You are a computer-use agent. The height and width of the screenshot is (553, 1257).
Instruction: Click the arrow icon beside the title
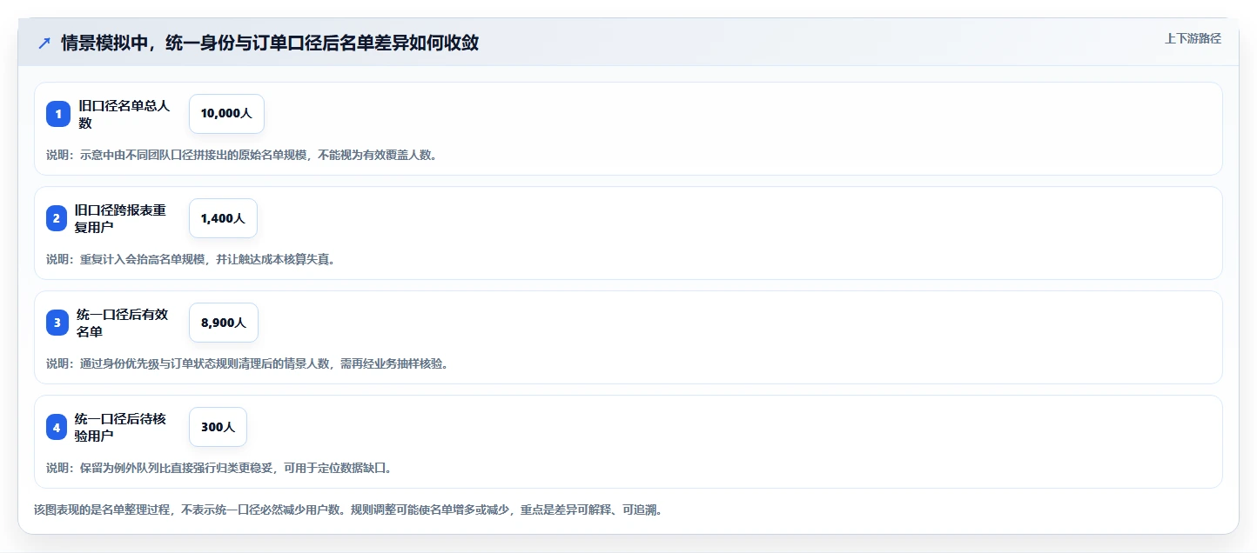click(x=44, y=43)
